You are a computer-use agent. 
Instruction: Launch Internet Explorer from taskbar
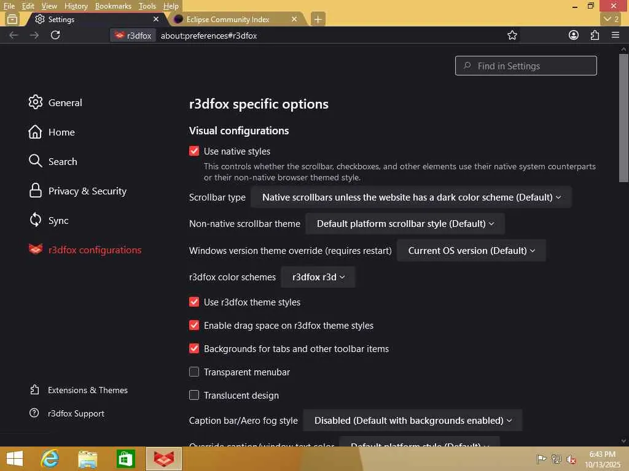pos(50,459)
